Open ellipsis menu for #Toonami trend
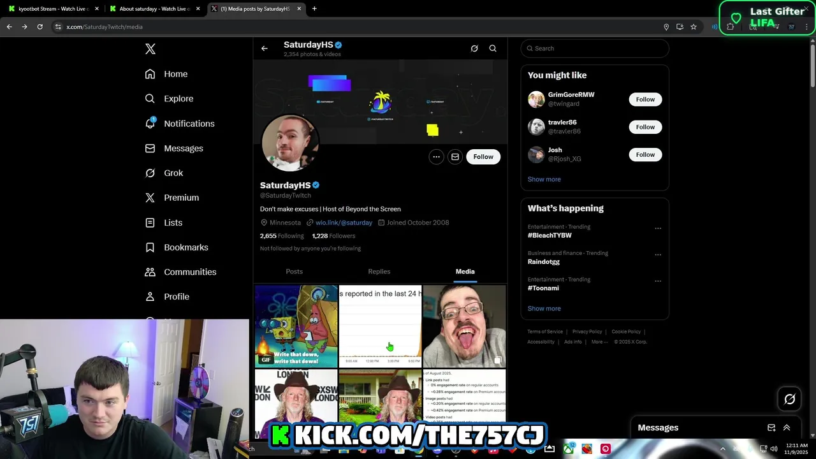Screen dimensions: 816x459 click(658, 281)
